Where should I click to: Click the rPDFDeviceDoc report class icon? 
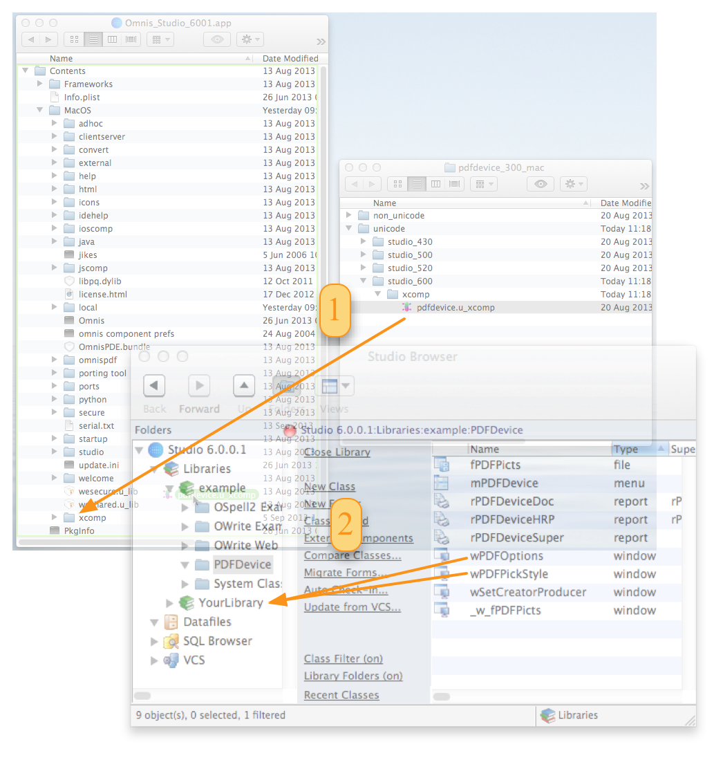click(x=442, y=501)
